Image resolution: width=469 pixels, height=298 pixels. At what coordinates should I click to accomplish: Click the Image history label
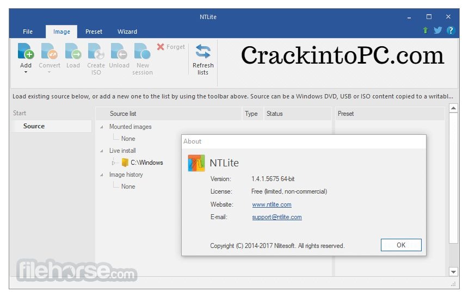click(x=126, y=175)
